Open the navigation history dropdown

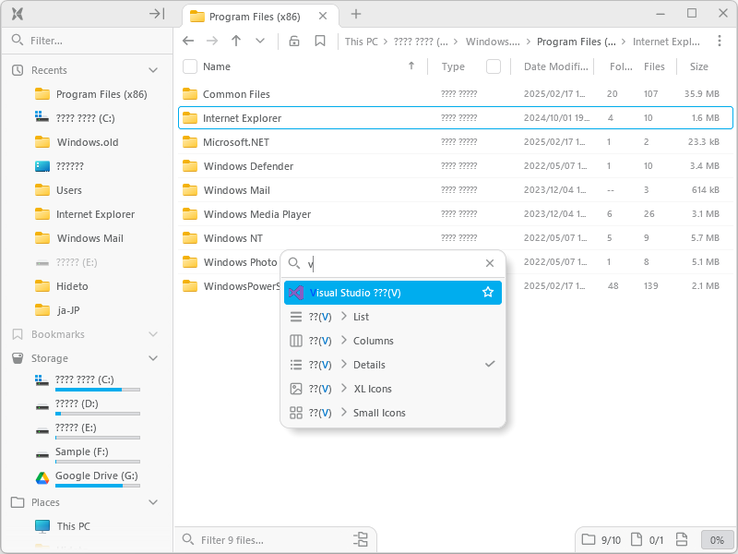pos(260,41)
